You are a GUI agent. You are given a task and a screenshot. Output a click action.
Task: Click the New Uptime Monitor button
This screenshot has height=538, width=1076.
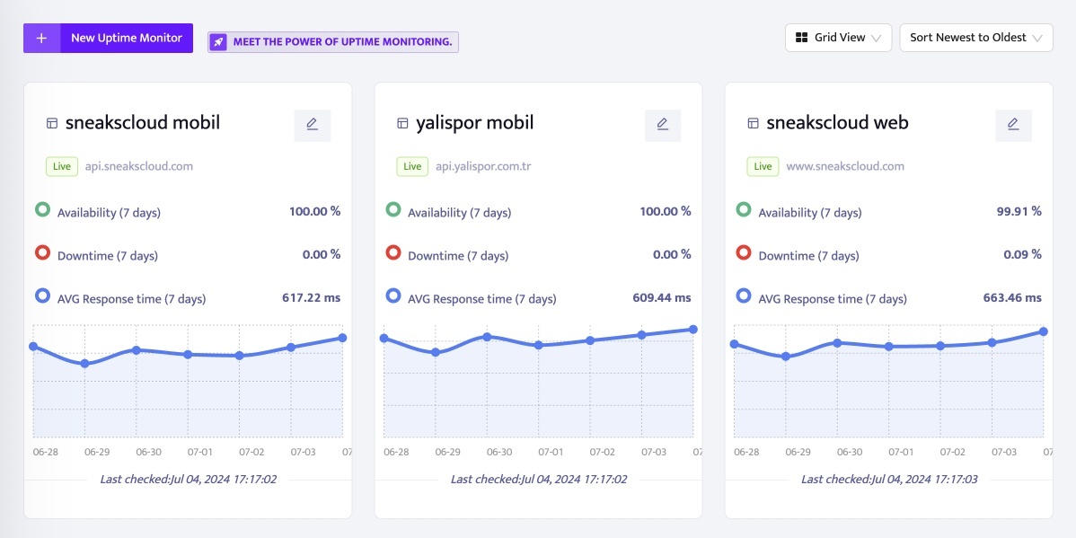[109, 39]
